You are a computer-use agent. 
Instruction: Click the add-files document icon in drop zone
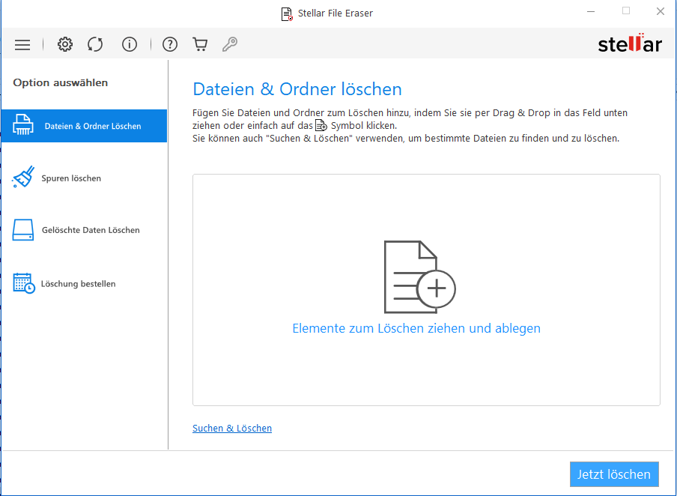(x=419, y=276)
